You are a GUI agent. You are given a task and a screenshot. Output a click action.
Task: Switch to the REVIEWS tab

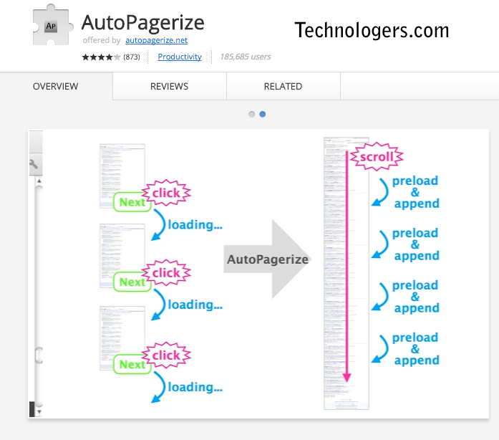[169, 86]
